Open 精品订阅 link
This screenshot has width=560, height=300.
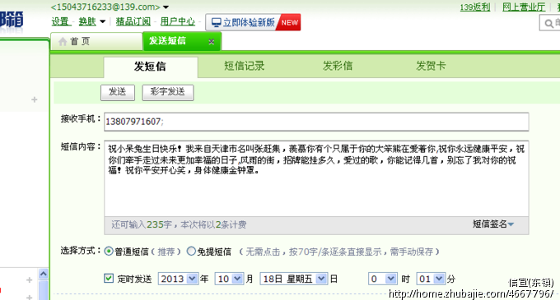coord(133,21)
